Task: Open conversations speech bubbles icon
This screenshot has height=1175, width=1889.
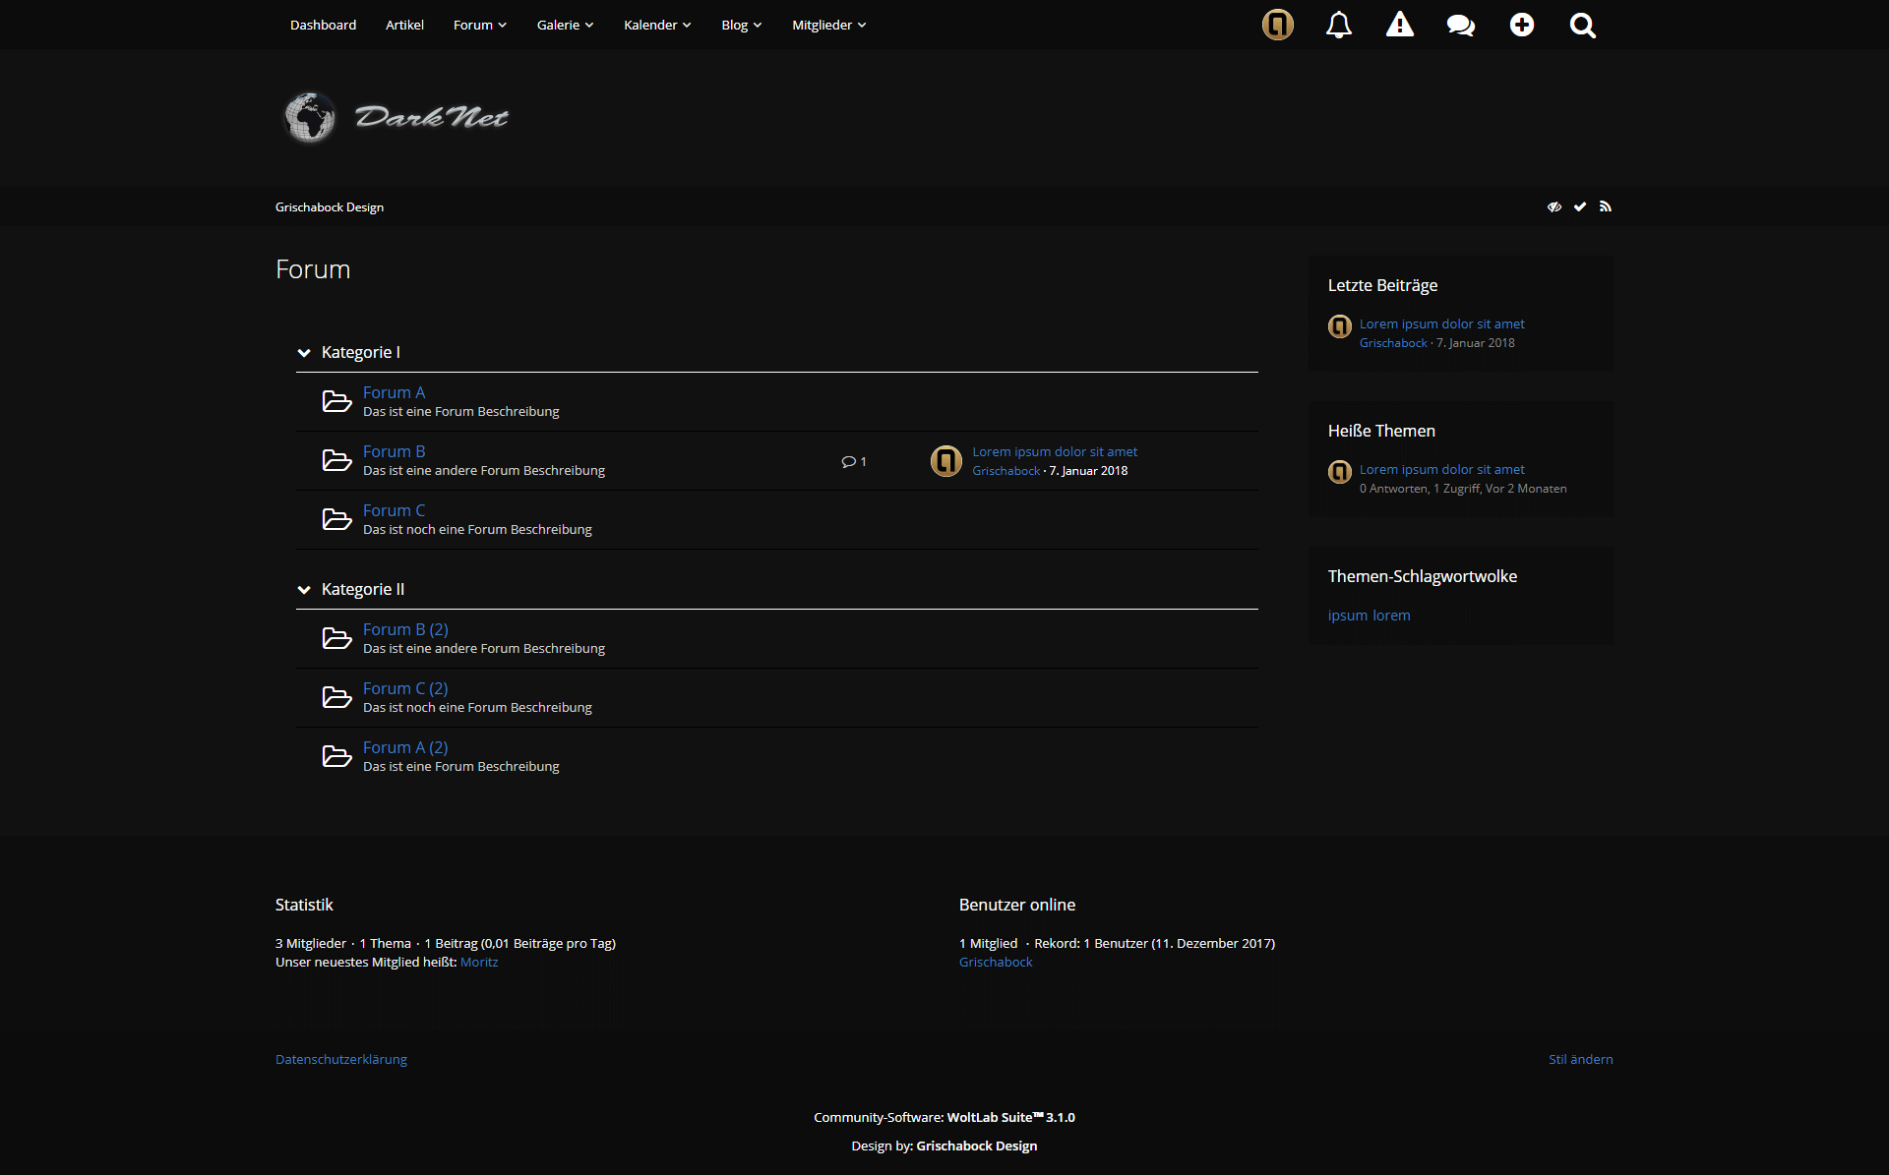Action: (1460, 25)
